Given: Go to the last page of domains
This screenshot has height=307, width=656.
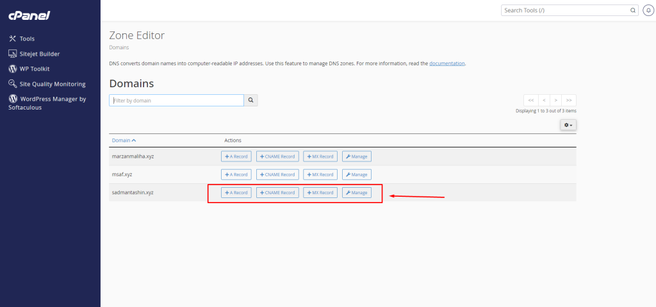Looking at the screenshot, I should pyautogui.click(x=569, y=100).
